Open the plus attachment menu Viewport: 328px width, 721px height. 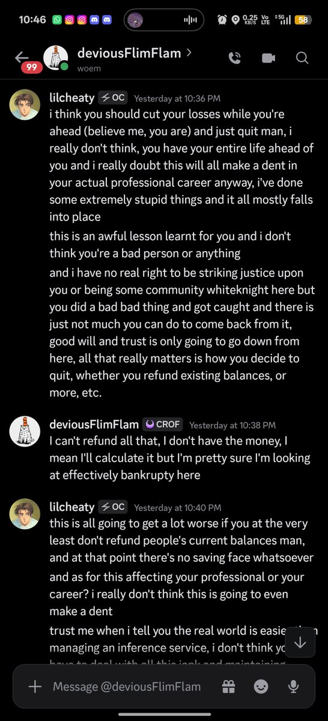point(35,686)
